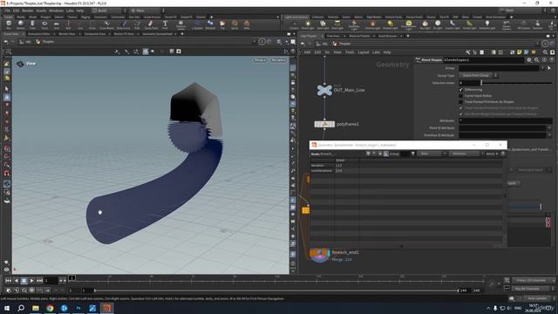Select the Metaball shelf tool
This screenshot has height=314, width=558.
click(210, 24)
